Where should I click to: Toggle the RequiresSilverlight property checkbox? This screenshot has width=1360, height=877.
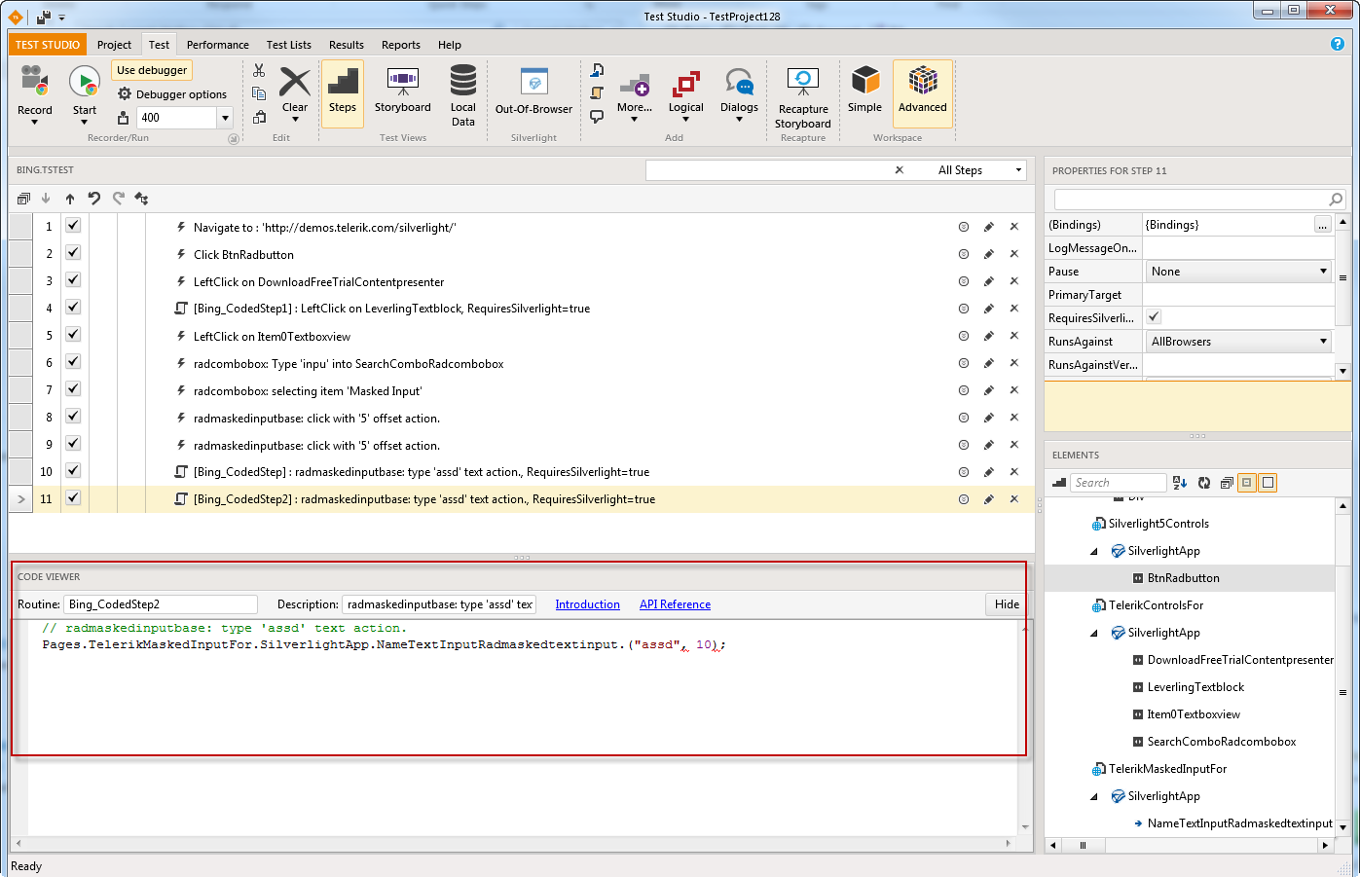pos(1154,317)
